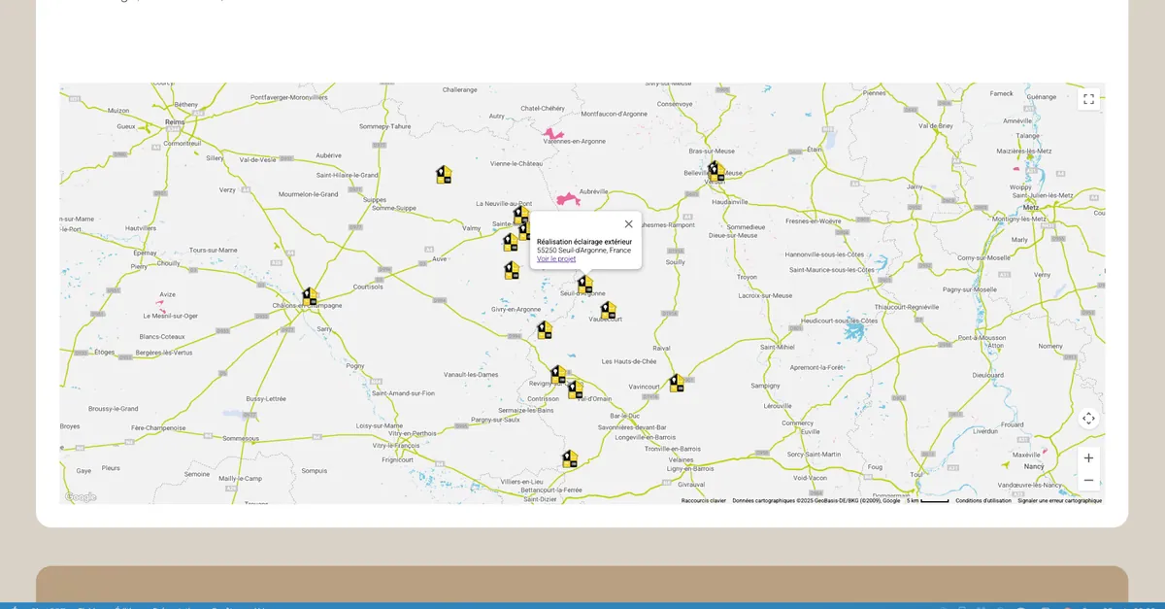This screenshot has width=1165, height=609.
Task: Select the project marker above Villiers-en-Lieu
Action: 571,458
